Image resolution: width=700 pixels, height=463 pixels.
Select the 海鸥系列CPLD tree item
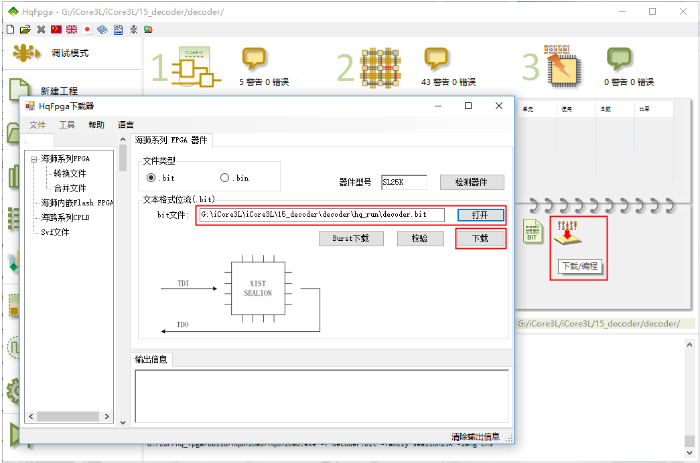point(65,218)
